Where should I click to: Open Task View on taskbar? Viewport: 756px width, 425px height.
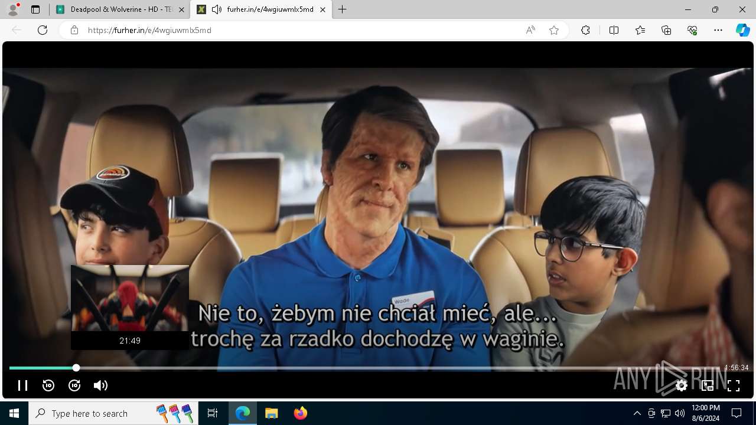213,413
